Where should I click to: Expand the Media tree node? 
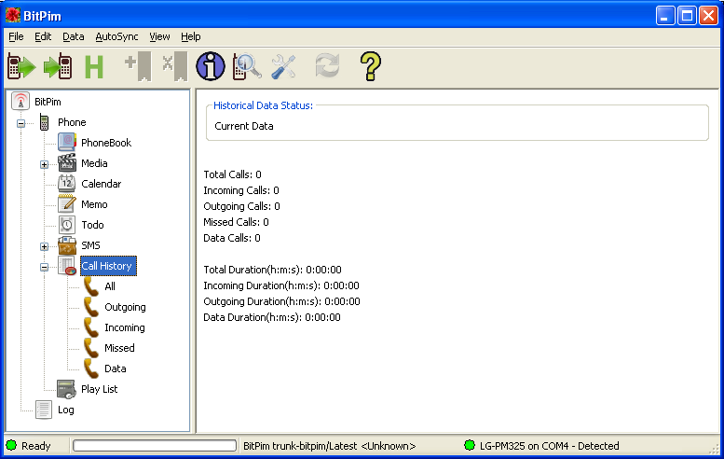pos(44,164)
